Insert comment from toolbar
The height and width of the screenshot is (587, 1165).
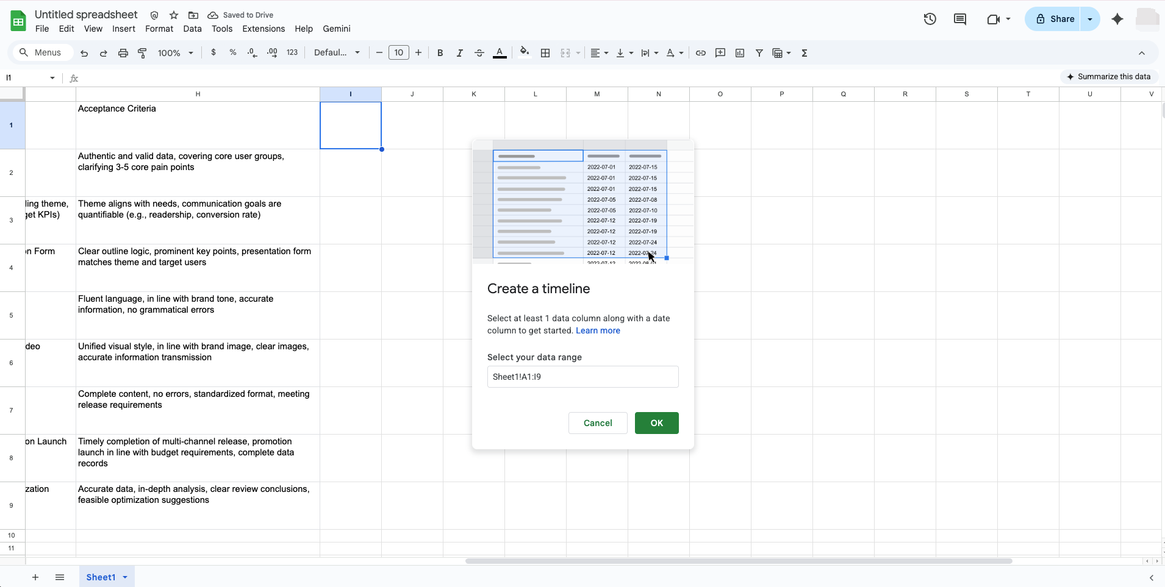pos(720,53)
